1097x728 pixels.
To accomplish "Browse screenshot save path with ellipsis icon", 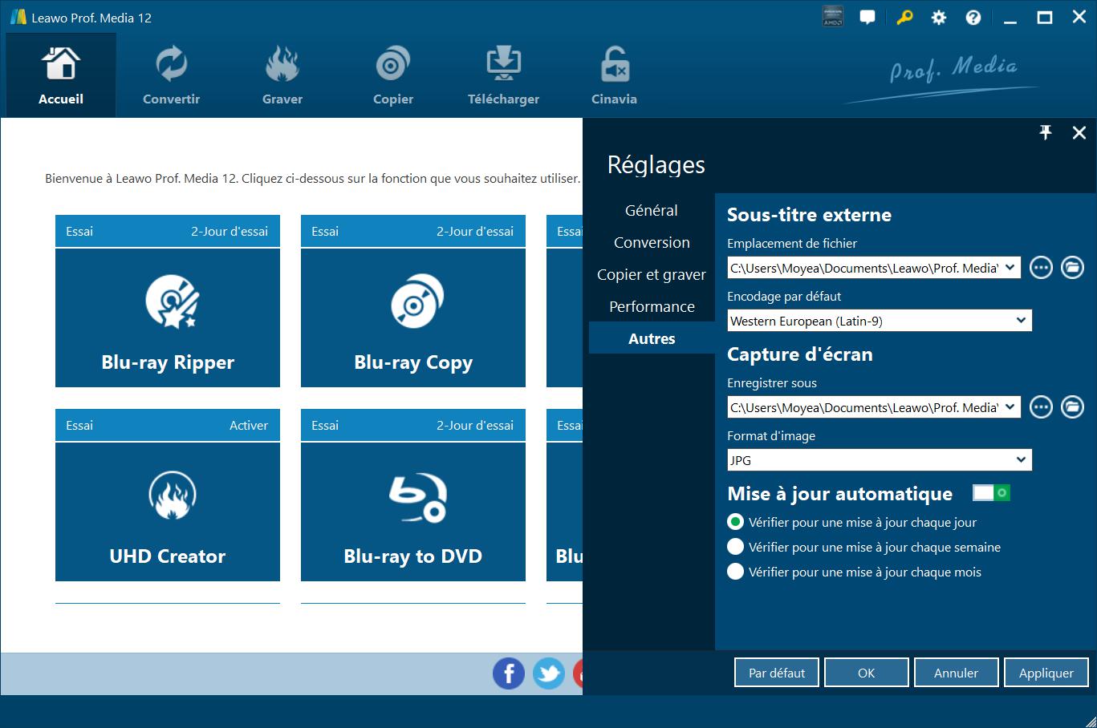I will pos(1041,407).
